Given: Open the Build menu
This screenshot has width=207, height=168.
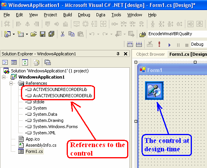Looking at the screenshot, I should (x=67, y=15).
